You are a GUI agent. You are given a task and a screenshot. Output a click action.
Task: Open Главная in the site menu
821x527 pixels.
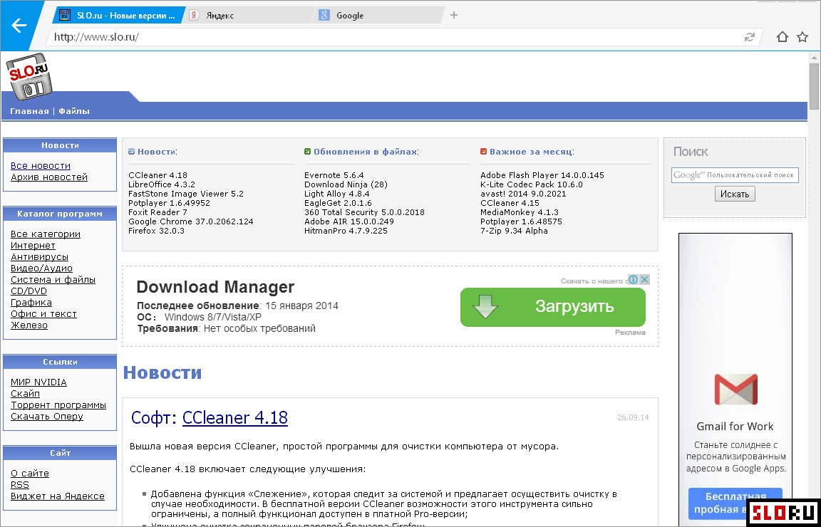(29, 111)
